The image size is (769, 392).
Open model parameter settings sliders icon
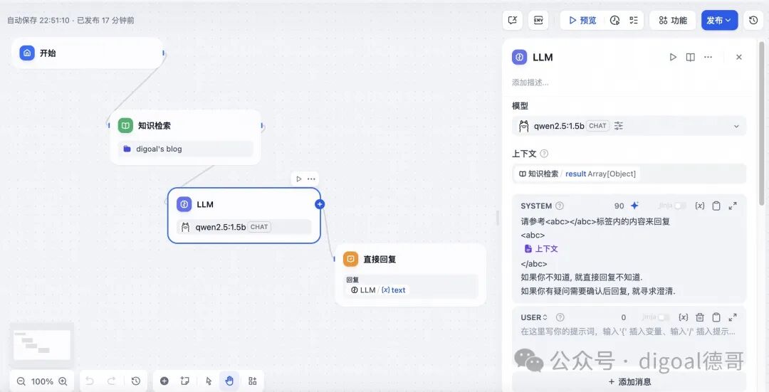[619, 126]
